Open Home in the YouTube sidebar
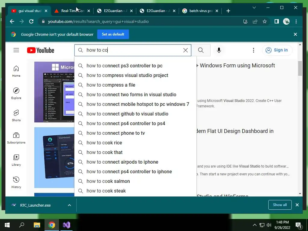Screen dimensions: 308x231 16,71
